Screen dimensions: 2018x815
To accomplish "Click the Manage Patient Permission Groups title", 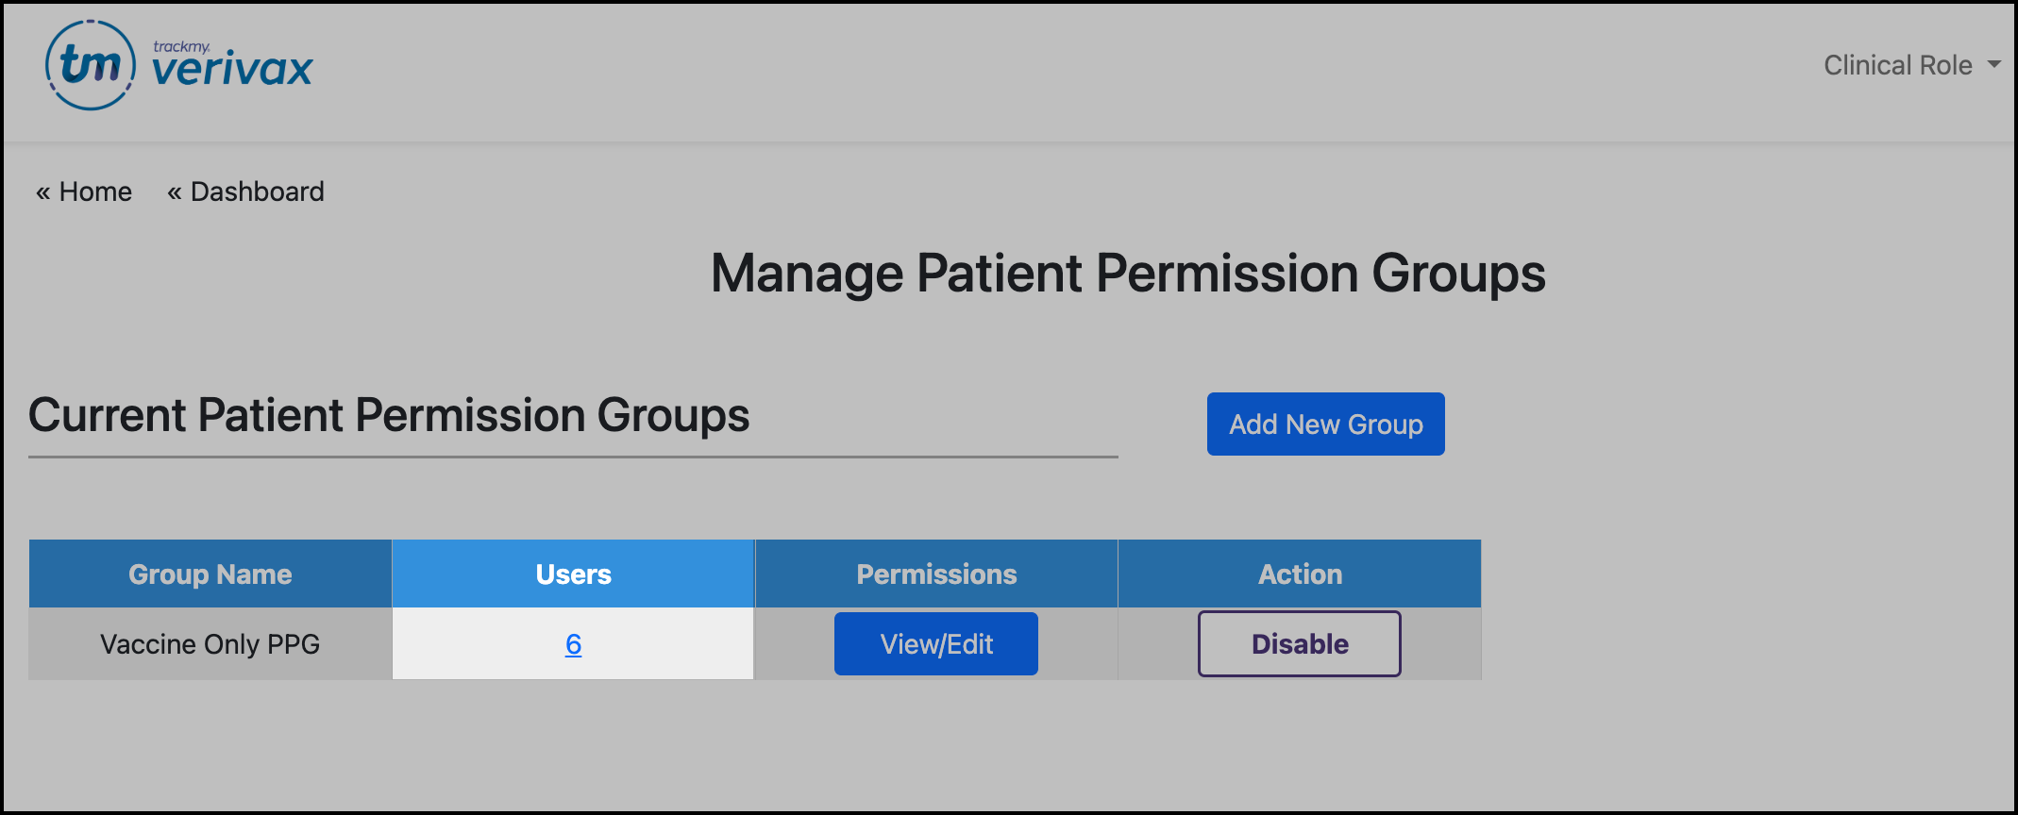I will [1127, 274].
